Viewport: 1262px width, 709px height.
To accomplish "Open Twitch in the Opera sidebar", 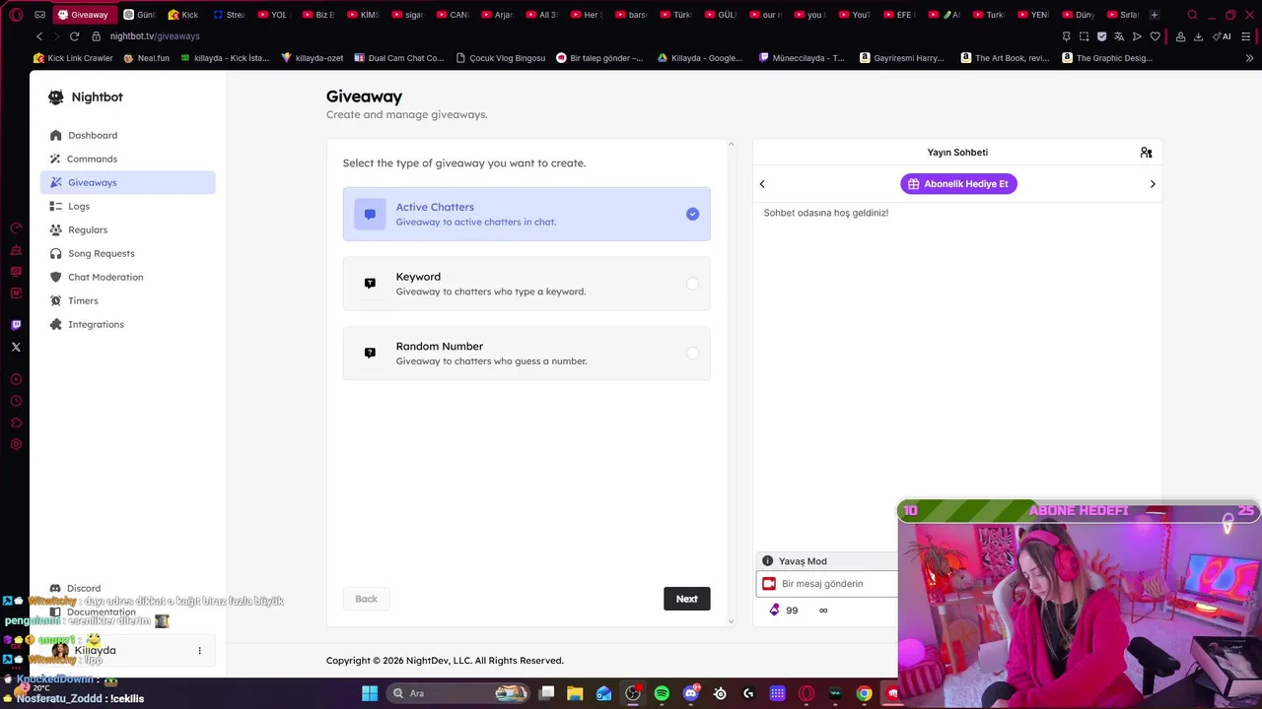I will (x=16, y=325).
